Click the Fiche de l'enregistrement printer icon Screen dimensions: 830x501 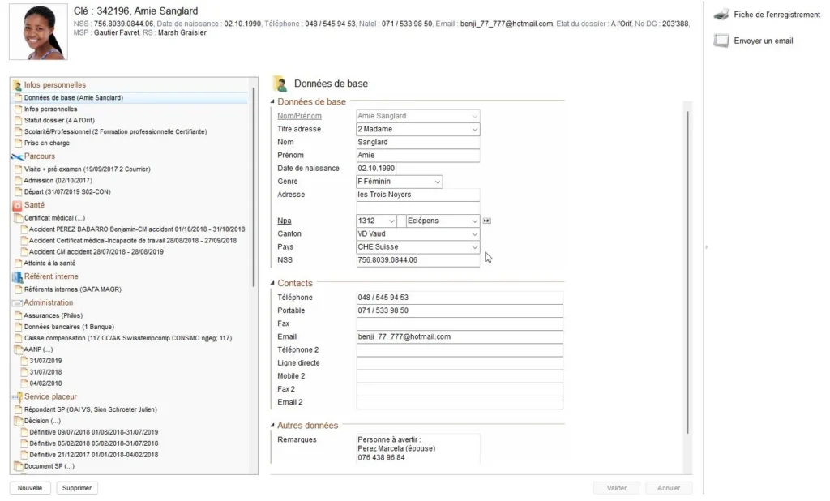coord(721,15)
